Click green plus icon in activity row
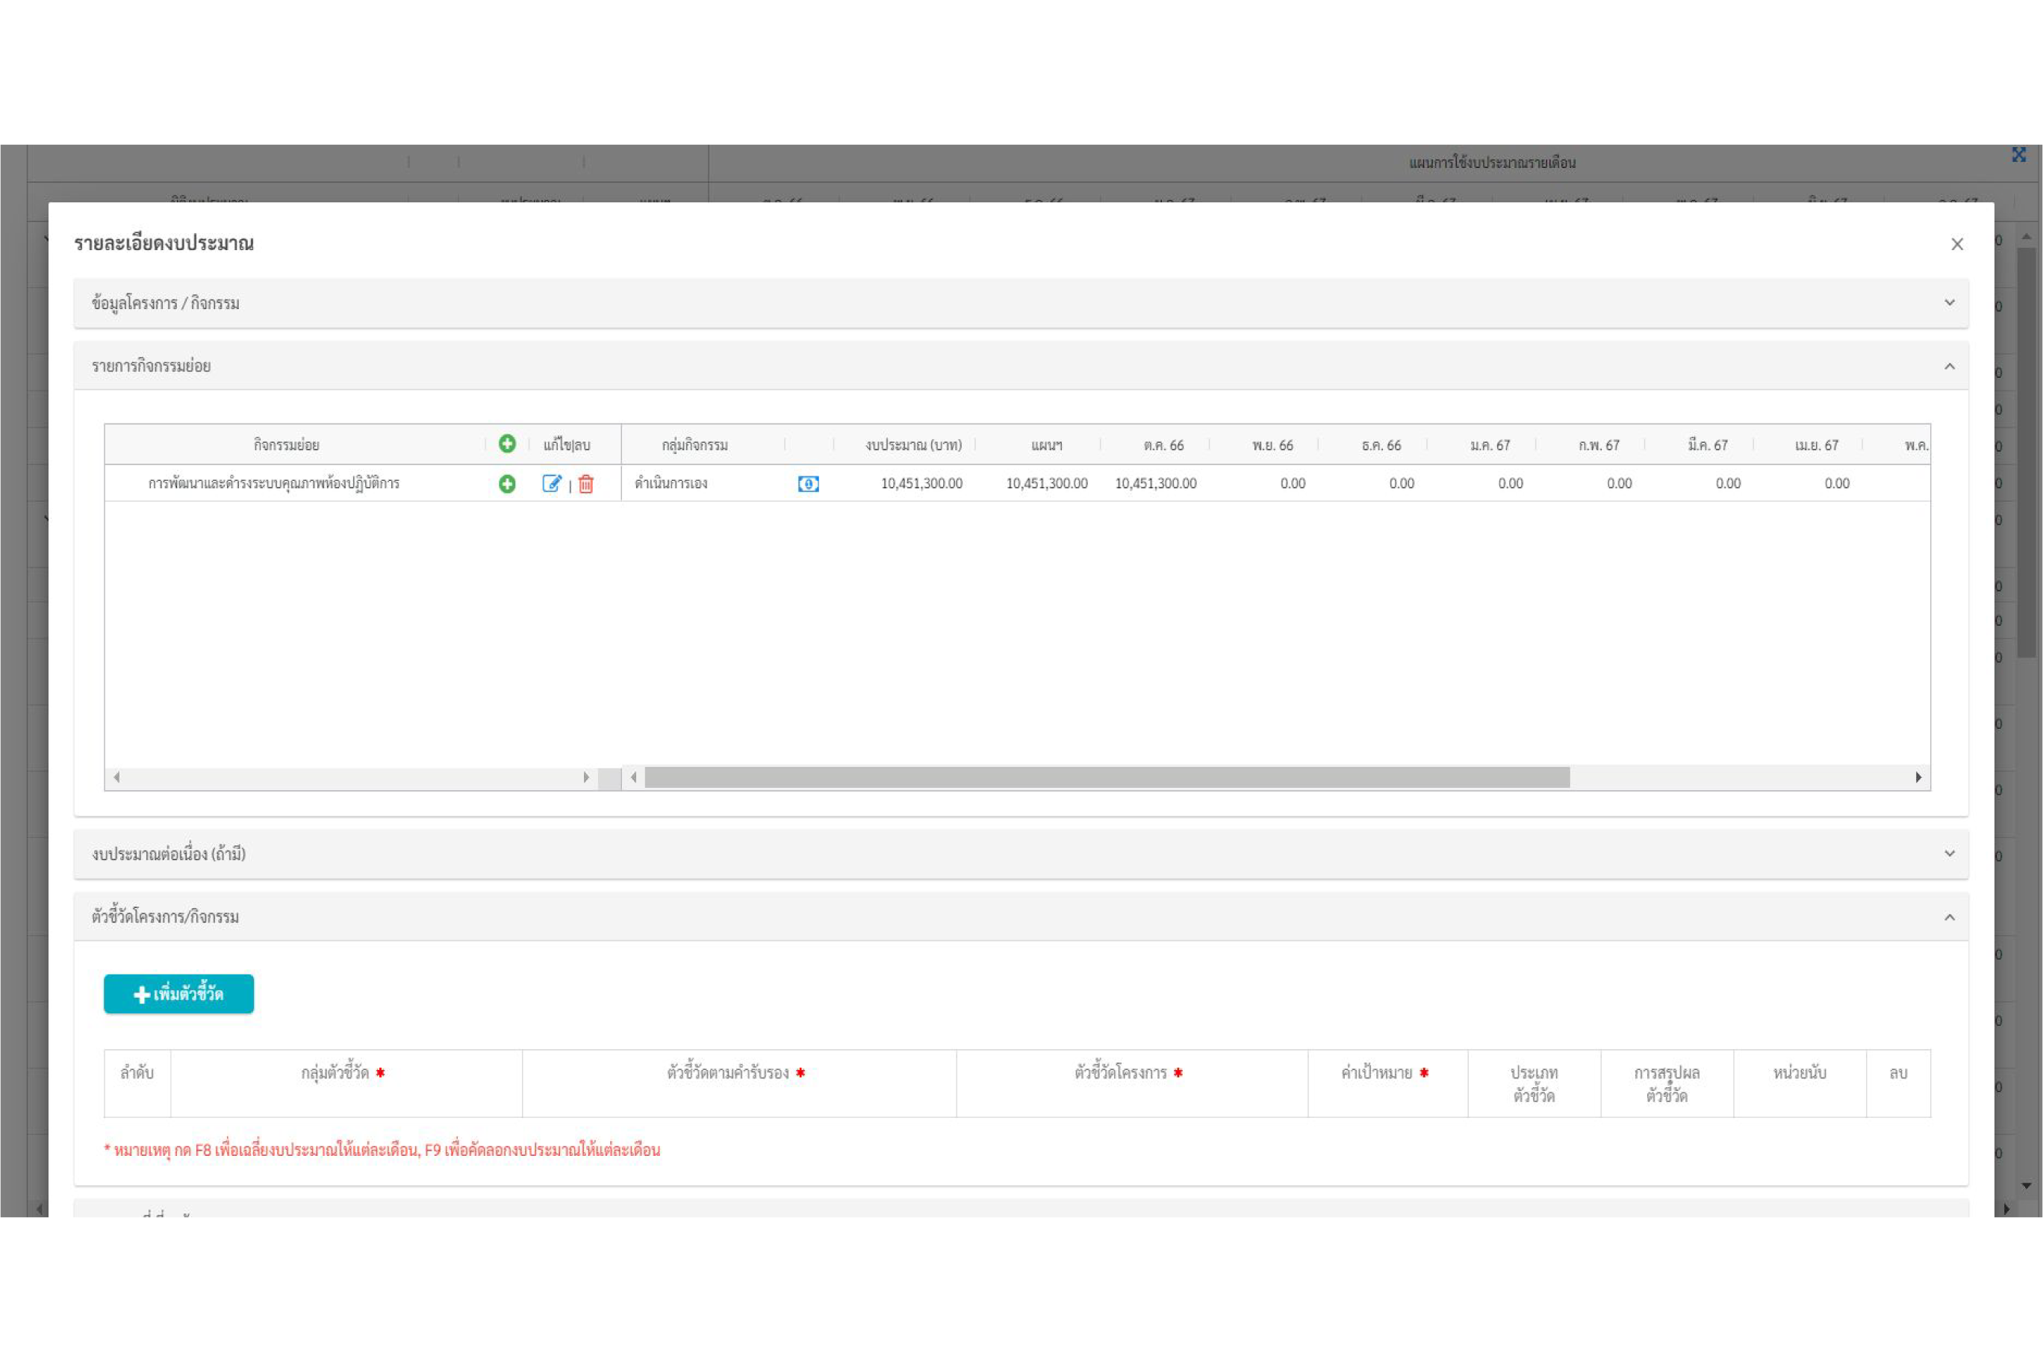Screen dimensions: 2043x1362 [507, 484]
